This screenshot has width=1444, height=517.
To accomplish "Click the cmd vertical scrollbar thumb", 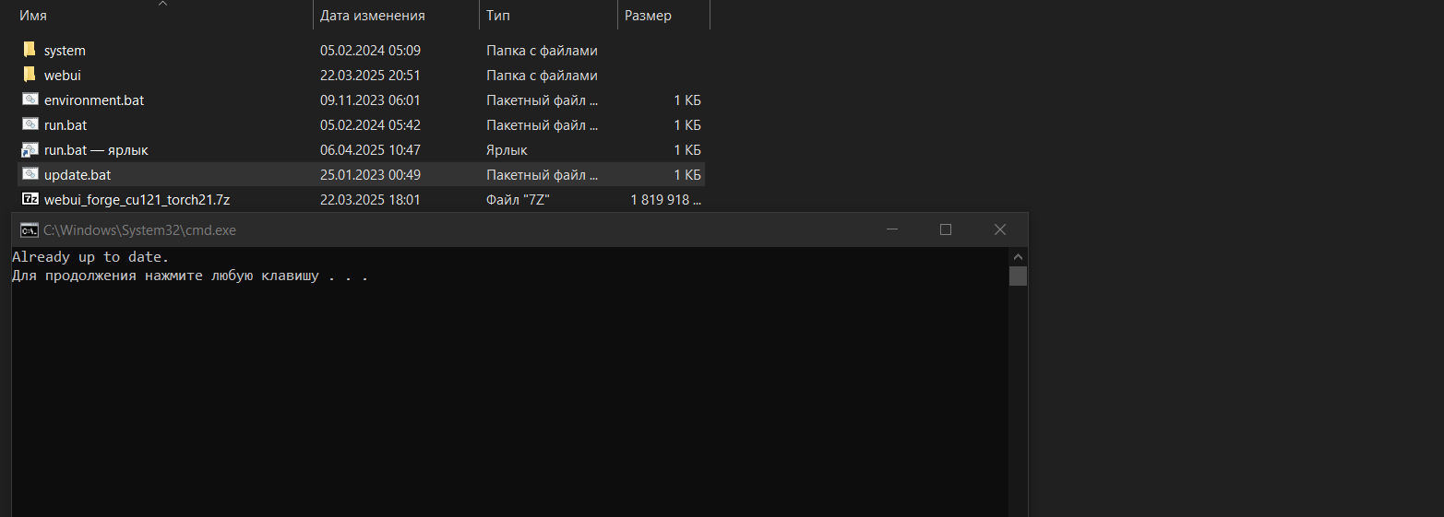I will [x=1018, y=276].
